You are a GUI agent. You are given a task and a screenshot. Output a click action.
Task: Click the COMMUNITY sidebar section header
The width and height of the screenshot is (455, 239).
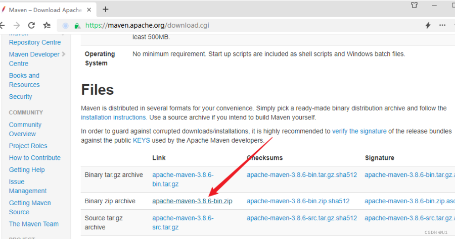(x=26, y=112)
